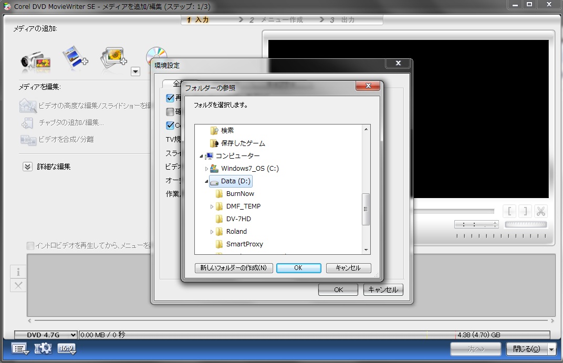The image size is (563, 363).
Task: Close the 環境設定 dialog with its X
Action: click(398, 63)
